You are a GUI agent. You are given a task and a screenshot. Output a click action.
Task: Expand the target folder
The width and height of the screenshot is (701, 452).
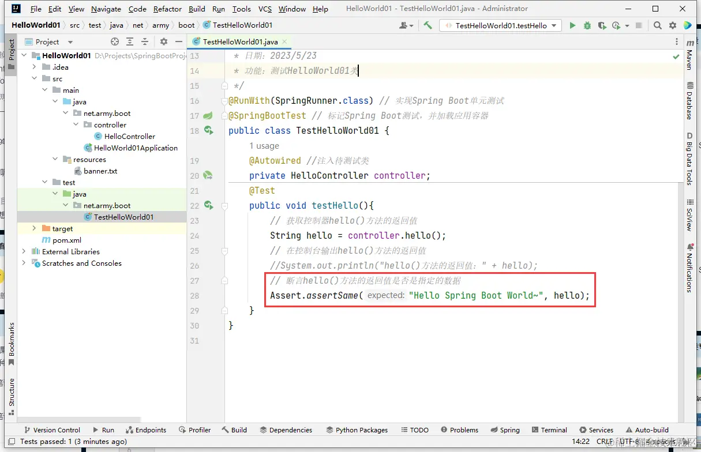[x=35, y=228]
